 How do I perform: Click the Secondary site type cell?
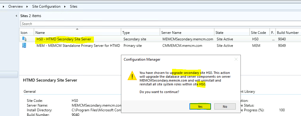click(x=135, y=39)
